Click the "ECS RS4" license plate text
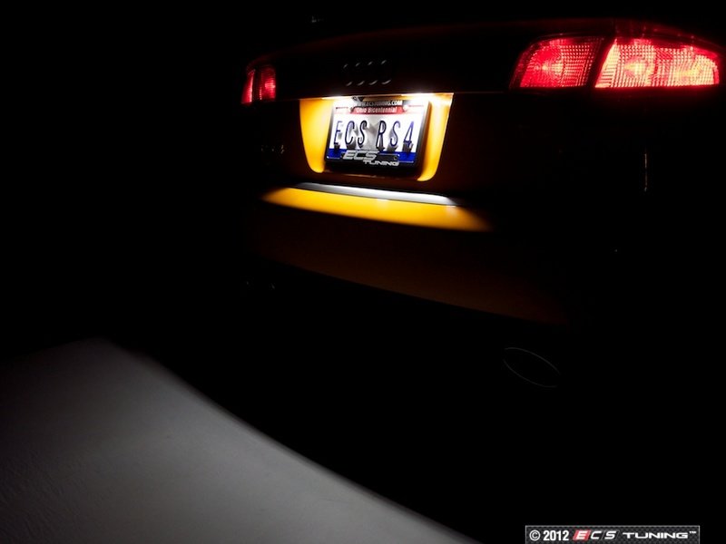Image resolution: width=726 pixels, height=544 pixels. tap(374, 133)
